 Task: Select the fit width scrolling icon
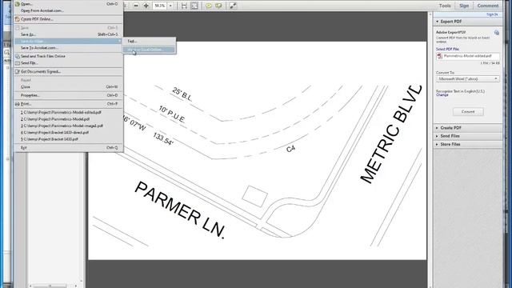tap(184, 6)
